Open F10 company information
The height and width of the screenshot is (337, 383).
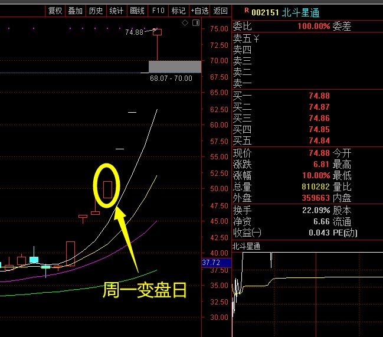click(158, 11)
